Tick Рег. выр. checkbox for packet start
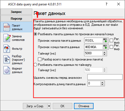The width and height of the screenshot is (125, 111). [111, 40]
